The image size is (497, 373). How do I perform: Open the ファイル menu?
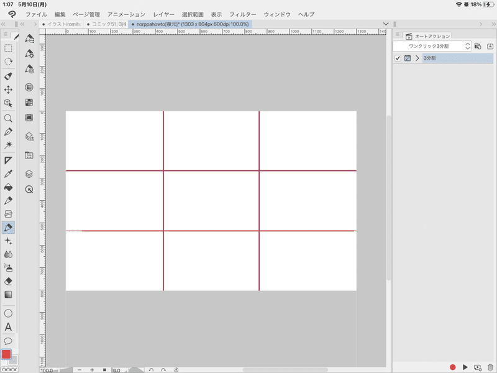click(x=36, y=14)
